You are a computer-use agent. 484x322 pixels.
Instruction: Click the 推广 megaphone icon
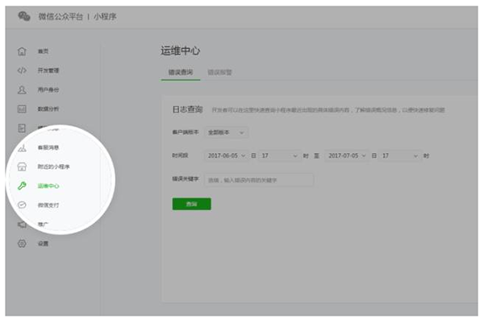click(x=23, y=224)
